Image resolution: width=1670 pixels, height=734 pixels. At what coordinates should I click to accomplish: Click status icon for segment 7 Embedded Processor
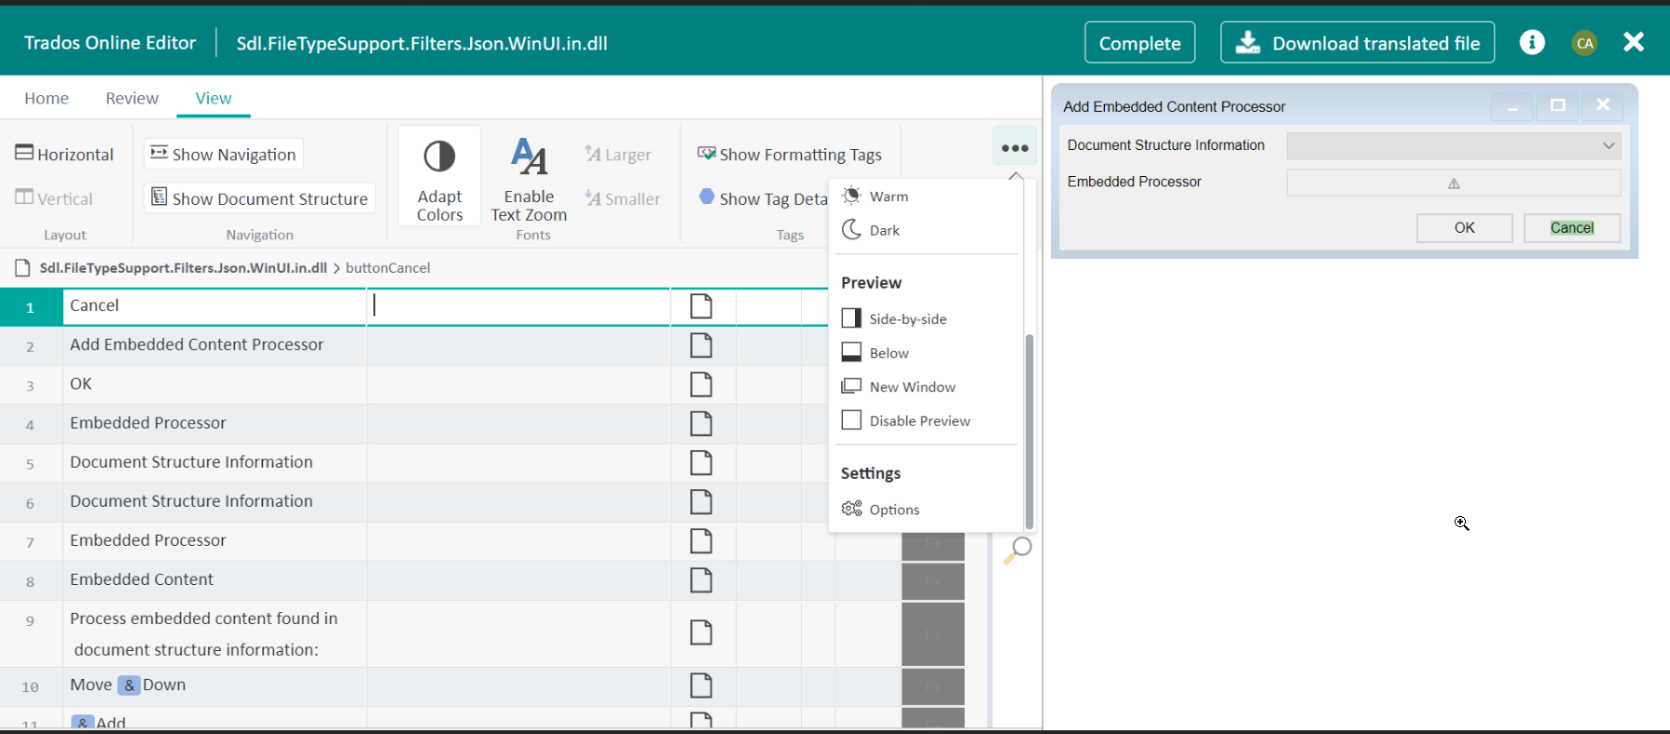point(701,541)
